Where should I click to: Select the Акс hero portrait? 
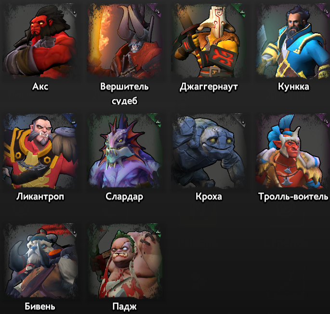(x=40, y=41)
